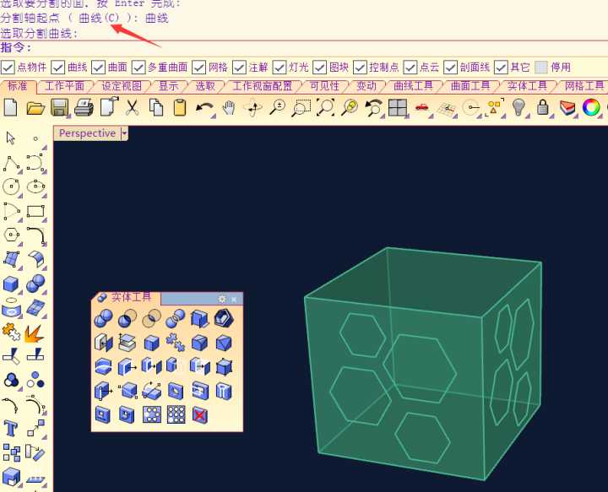Select Boolean Difference in the 实体工具 panel

point(128,319)
